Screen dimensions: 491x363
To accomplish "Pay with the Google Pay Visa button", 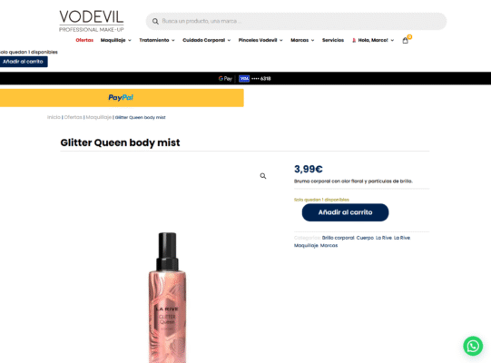I will click(245, 78).
